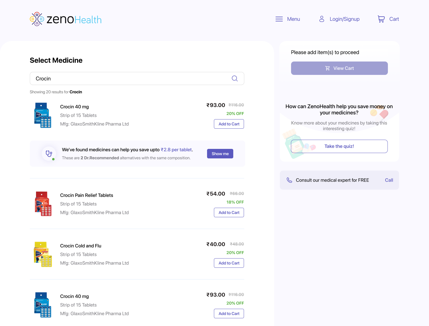Image resolution: width=429 pixels, height=326 pixels.
Task: Click the Cart icon in header
Action: point(381,19)
